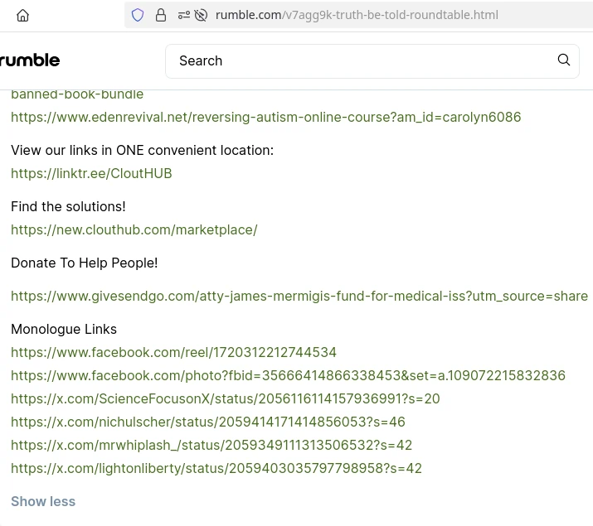Open the edenrevival reversing-autism course link

tap(266, 117)
